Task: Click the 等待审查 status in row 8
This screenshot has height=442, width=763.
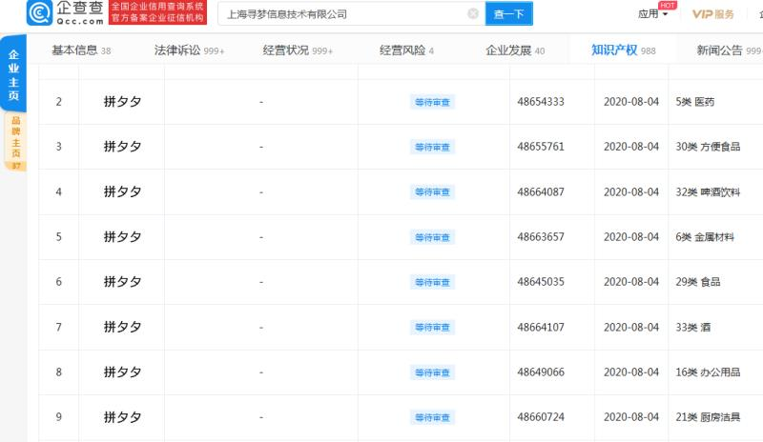Action: click(432, 372)
